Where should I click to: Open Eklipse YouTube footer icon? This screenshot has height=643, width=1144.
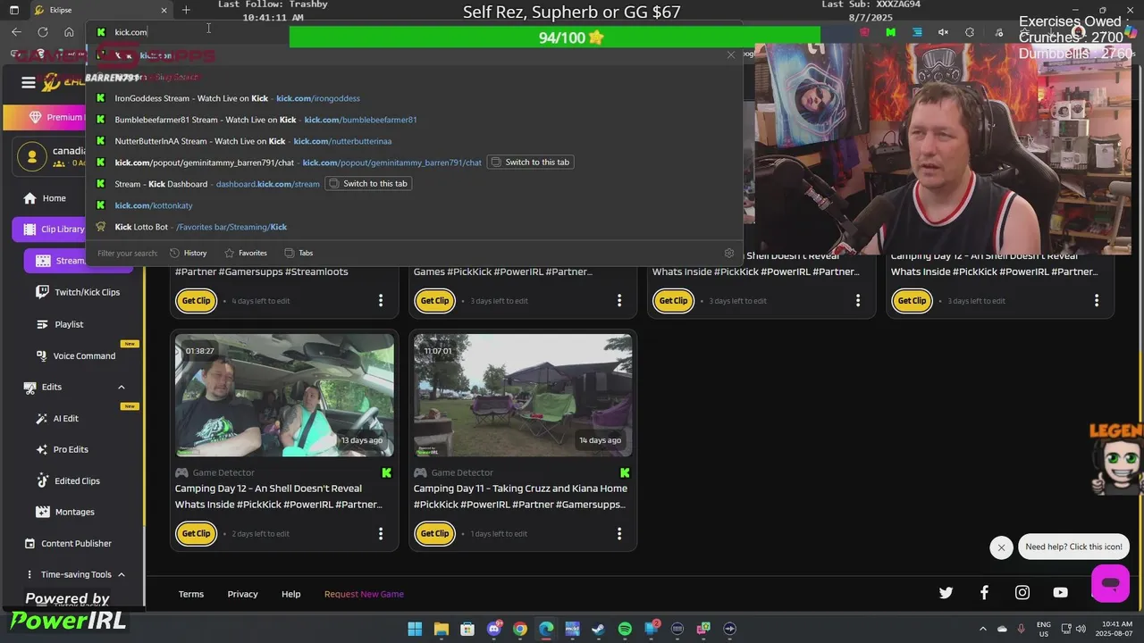point(1060,592)
